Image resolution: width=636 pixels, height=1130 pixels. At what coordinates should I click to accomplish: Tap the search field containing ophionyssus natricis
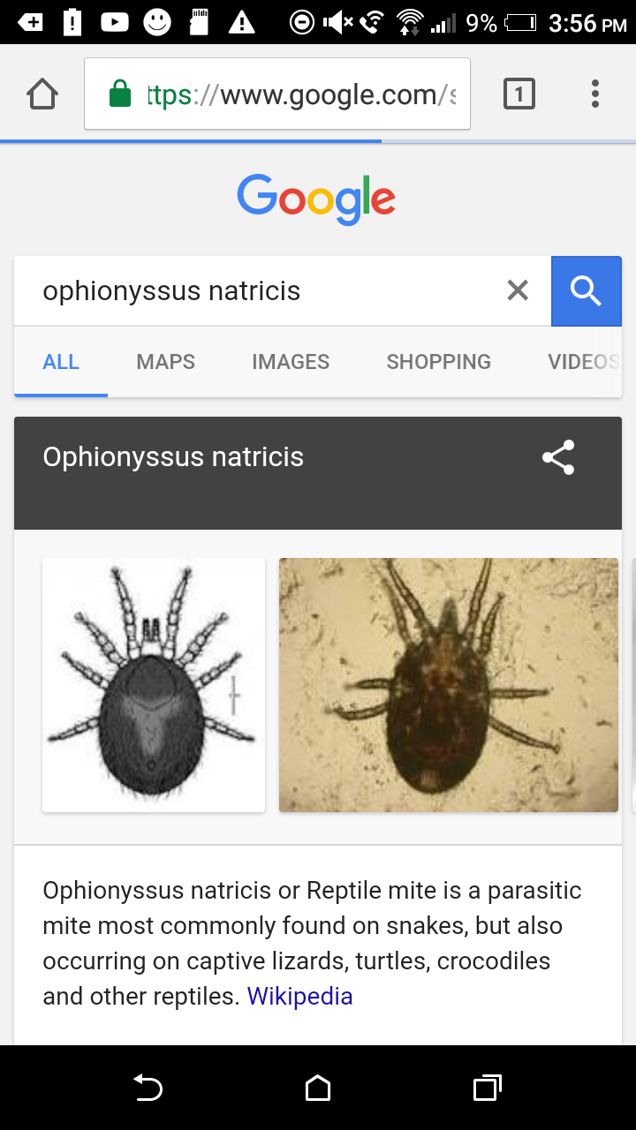coord(265,290)
